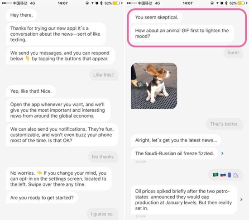Tap the downward chart emoji

[236, 175]
